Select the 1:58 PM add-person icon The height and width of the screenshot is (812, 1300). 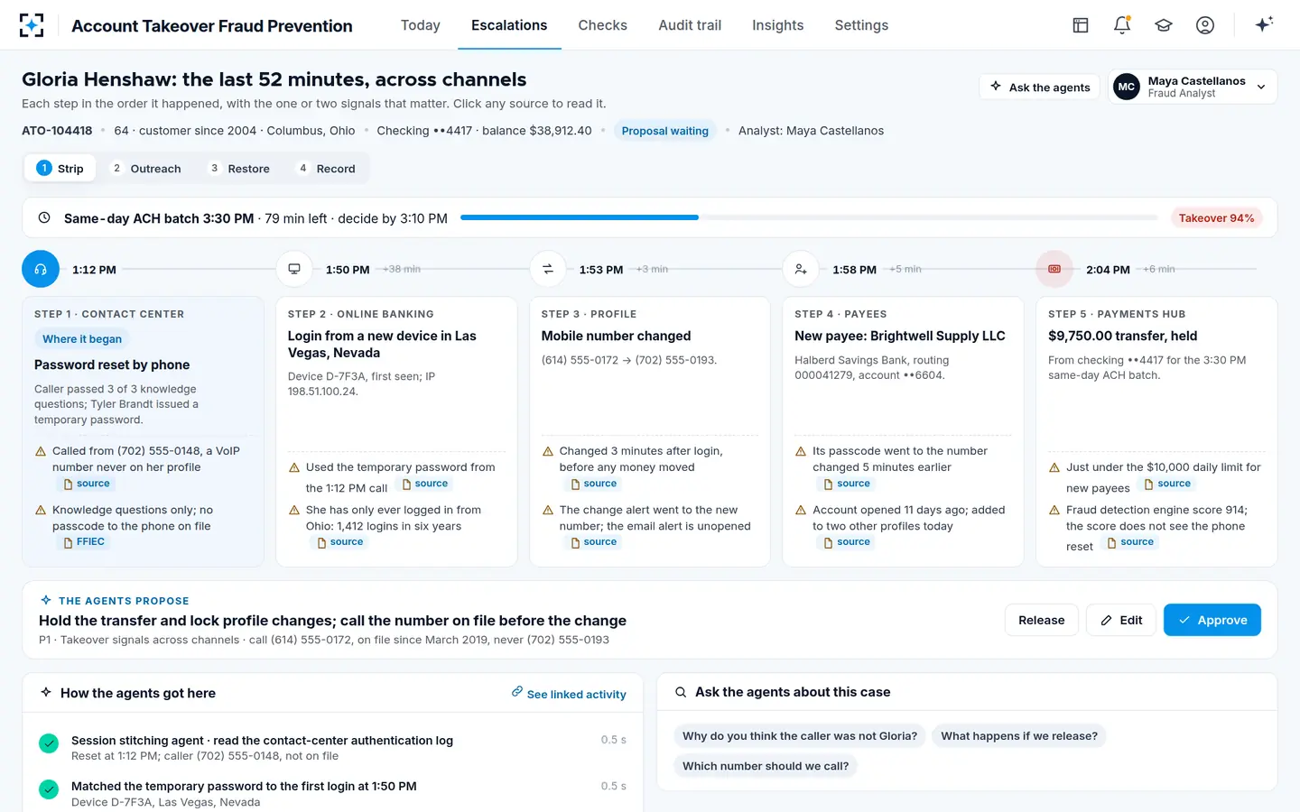point(801,269)
